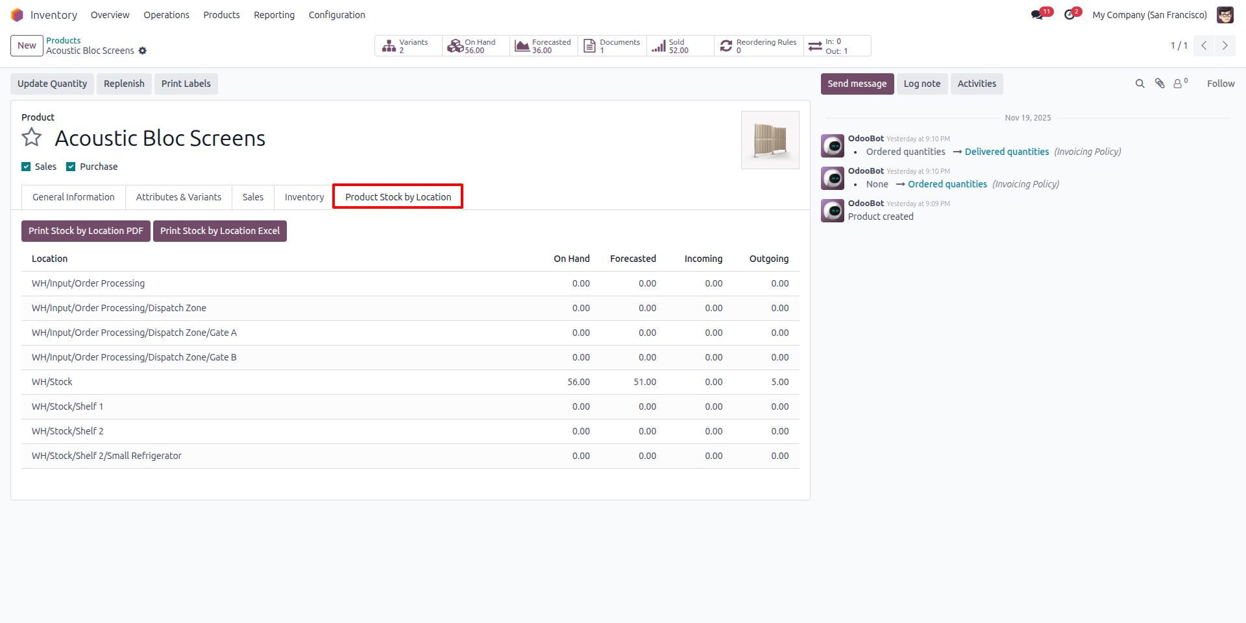Image resolution: width=1246 pixels, height=623 pixels.
Task: Open the Inventory app title
Action: [54, 15]
